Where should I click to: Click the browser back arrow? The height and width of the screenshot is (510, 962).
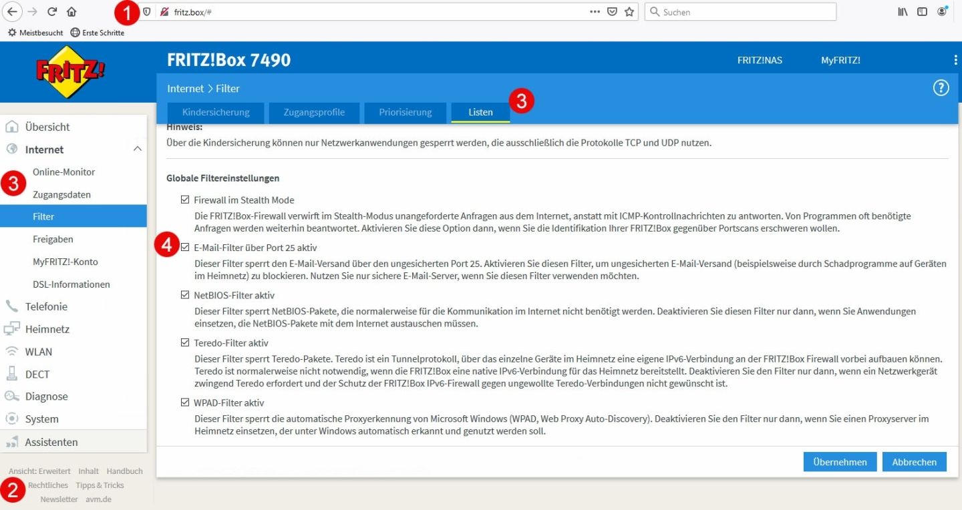[13, 11]
